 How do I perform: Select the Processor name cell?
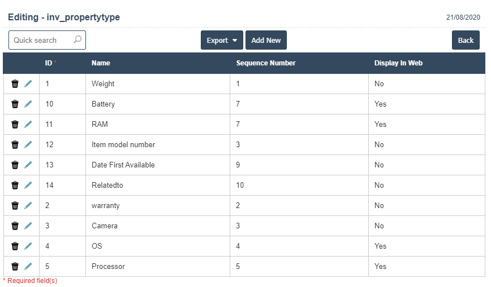click(x=108, y=266)
